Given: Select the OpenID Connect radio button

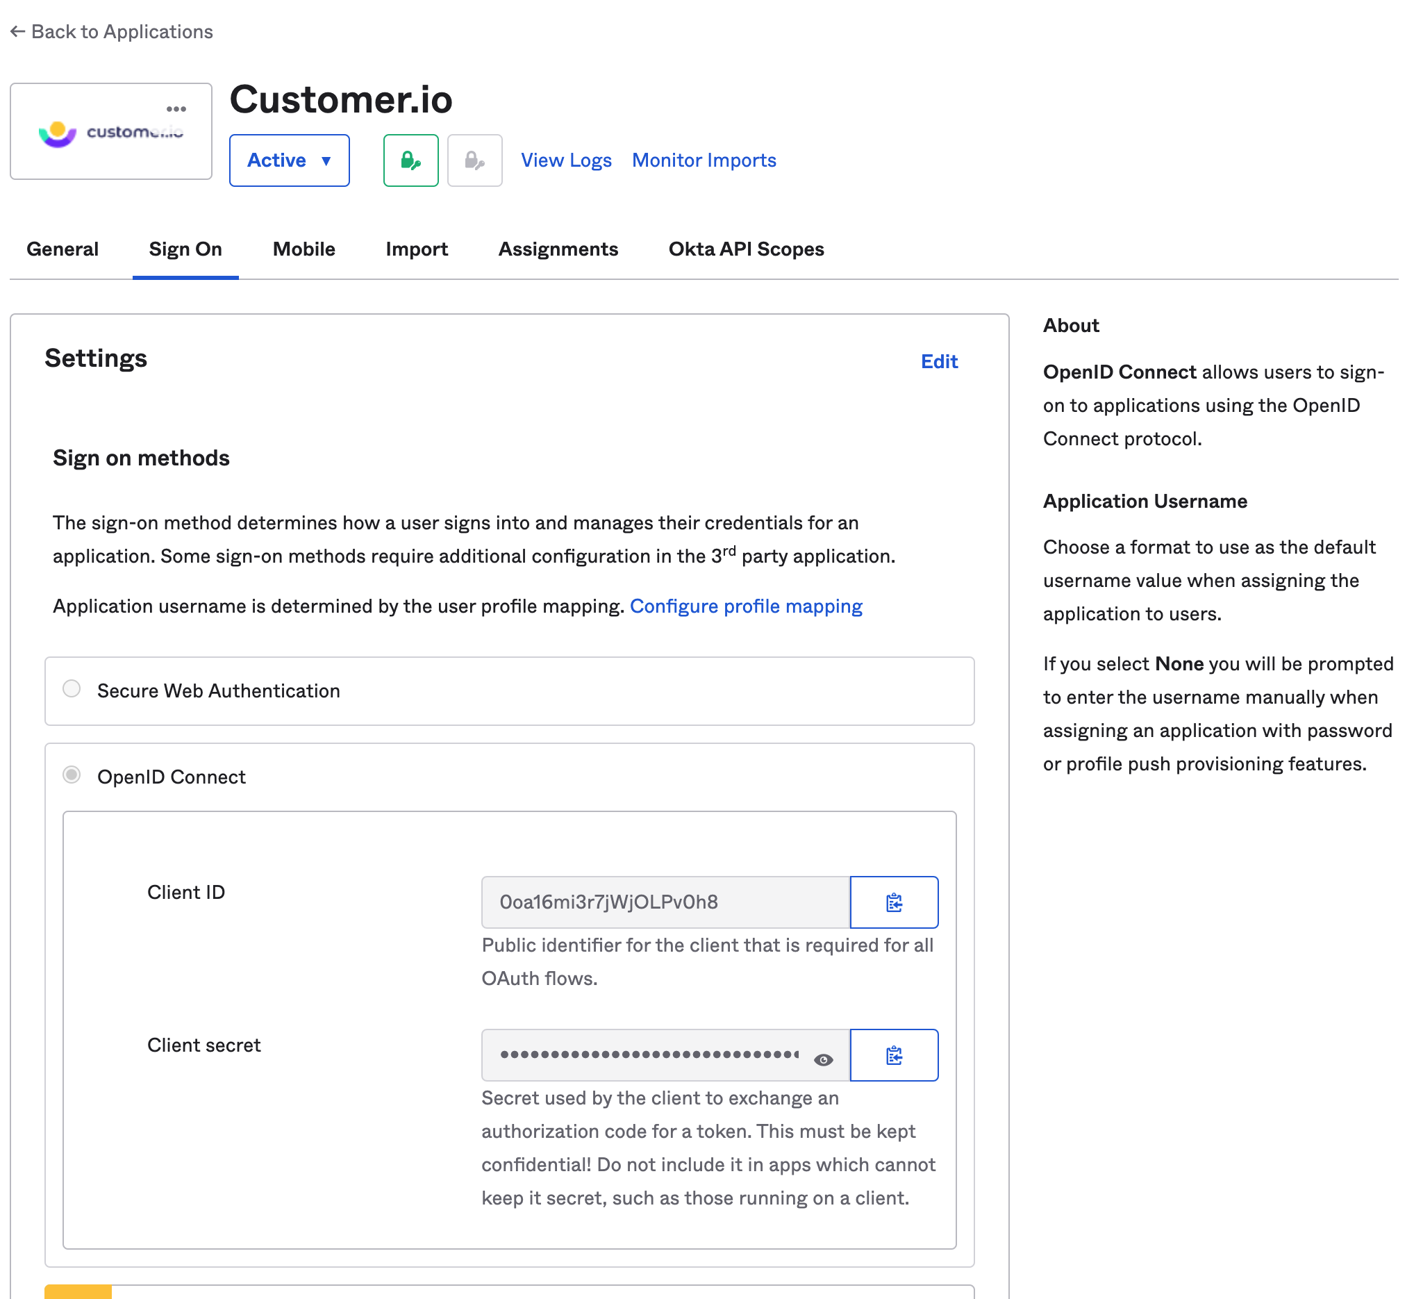Looking at the screenshot, I should point(71,775).
